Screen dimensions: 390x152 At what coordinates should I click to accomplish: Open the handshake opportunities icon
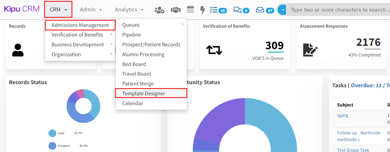point(175,10)
